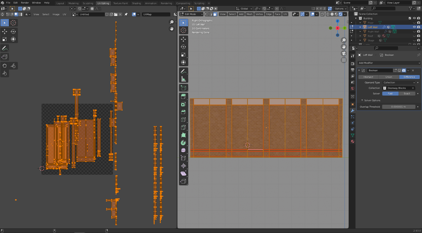Select the Measure tool

point(184,79)
